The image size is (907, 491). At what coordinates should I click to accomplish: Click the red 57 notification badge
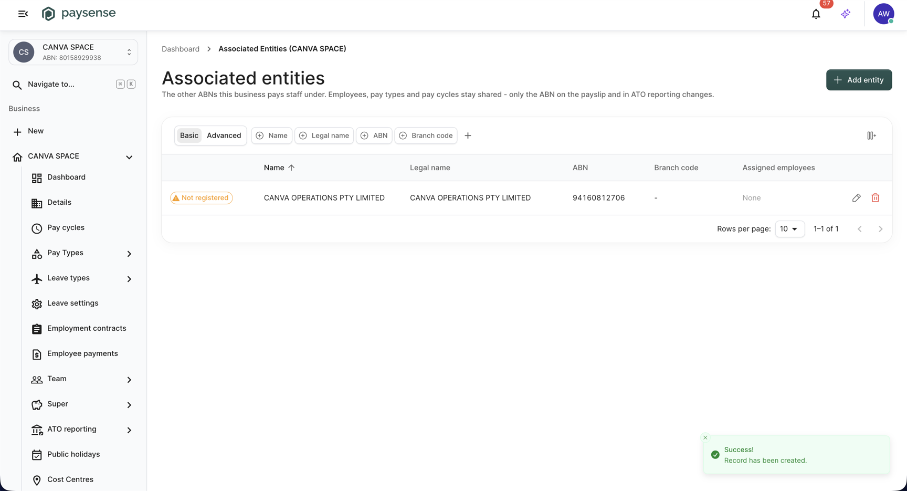826,4
